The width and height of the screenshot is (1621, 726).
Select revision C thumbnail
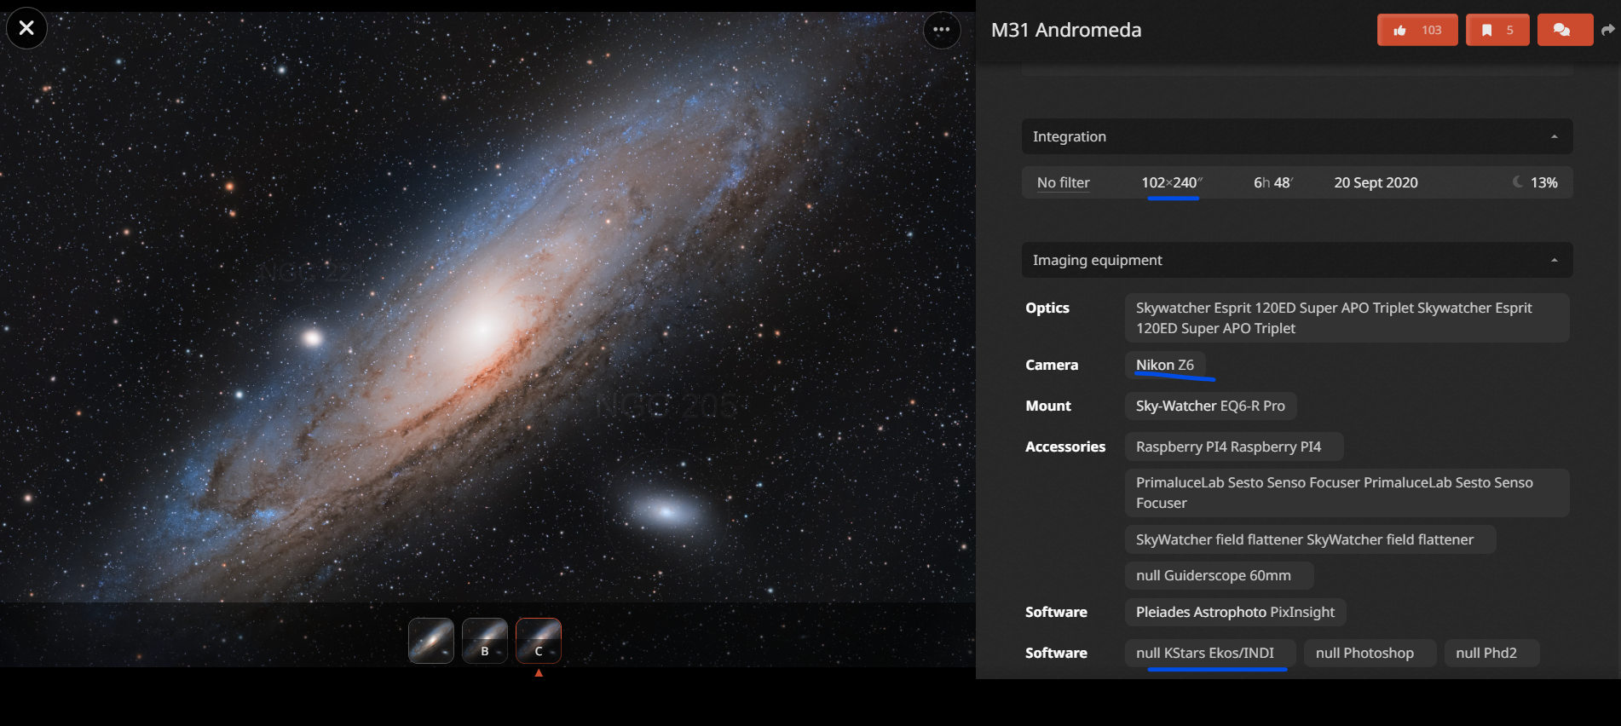539,641
